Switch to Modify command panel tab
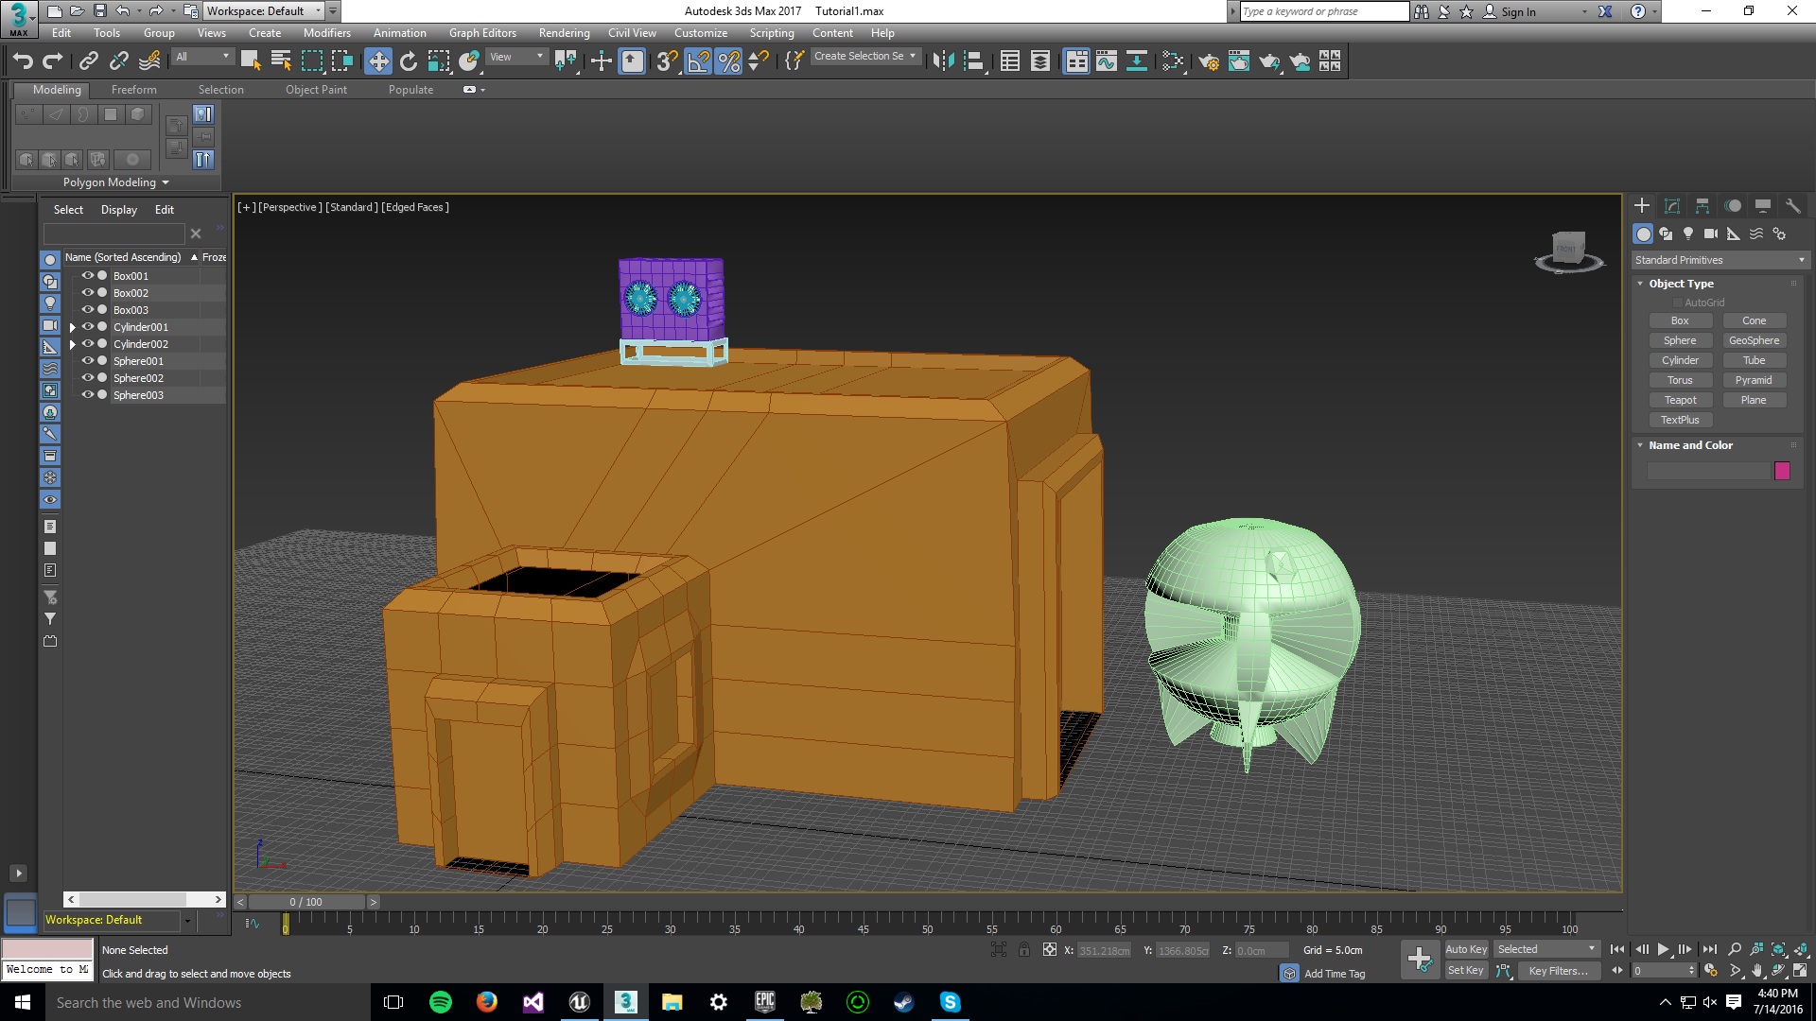This screenshot has height=1021, width=1816. pyautogui.click(x=1672, y=206)
